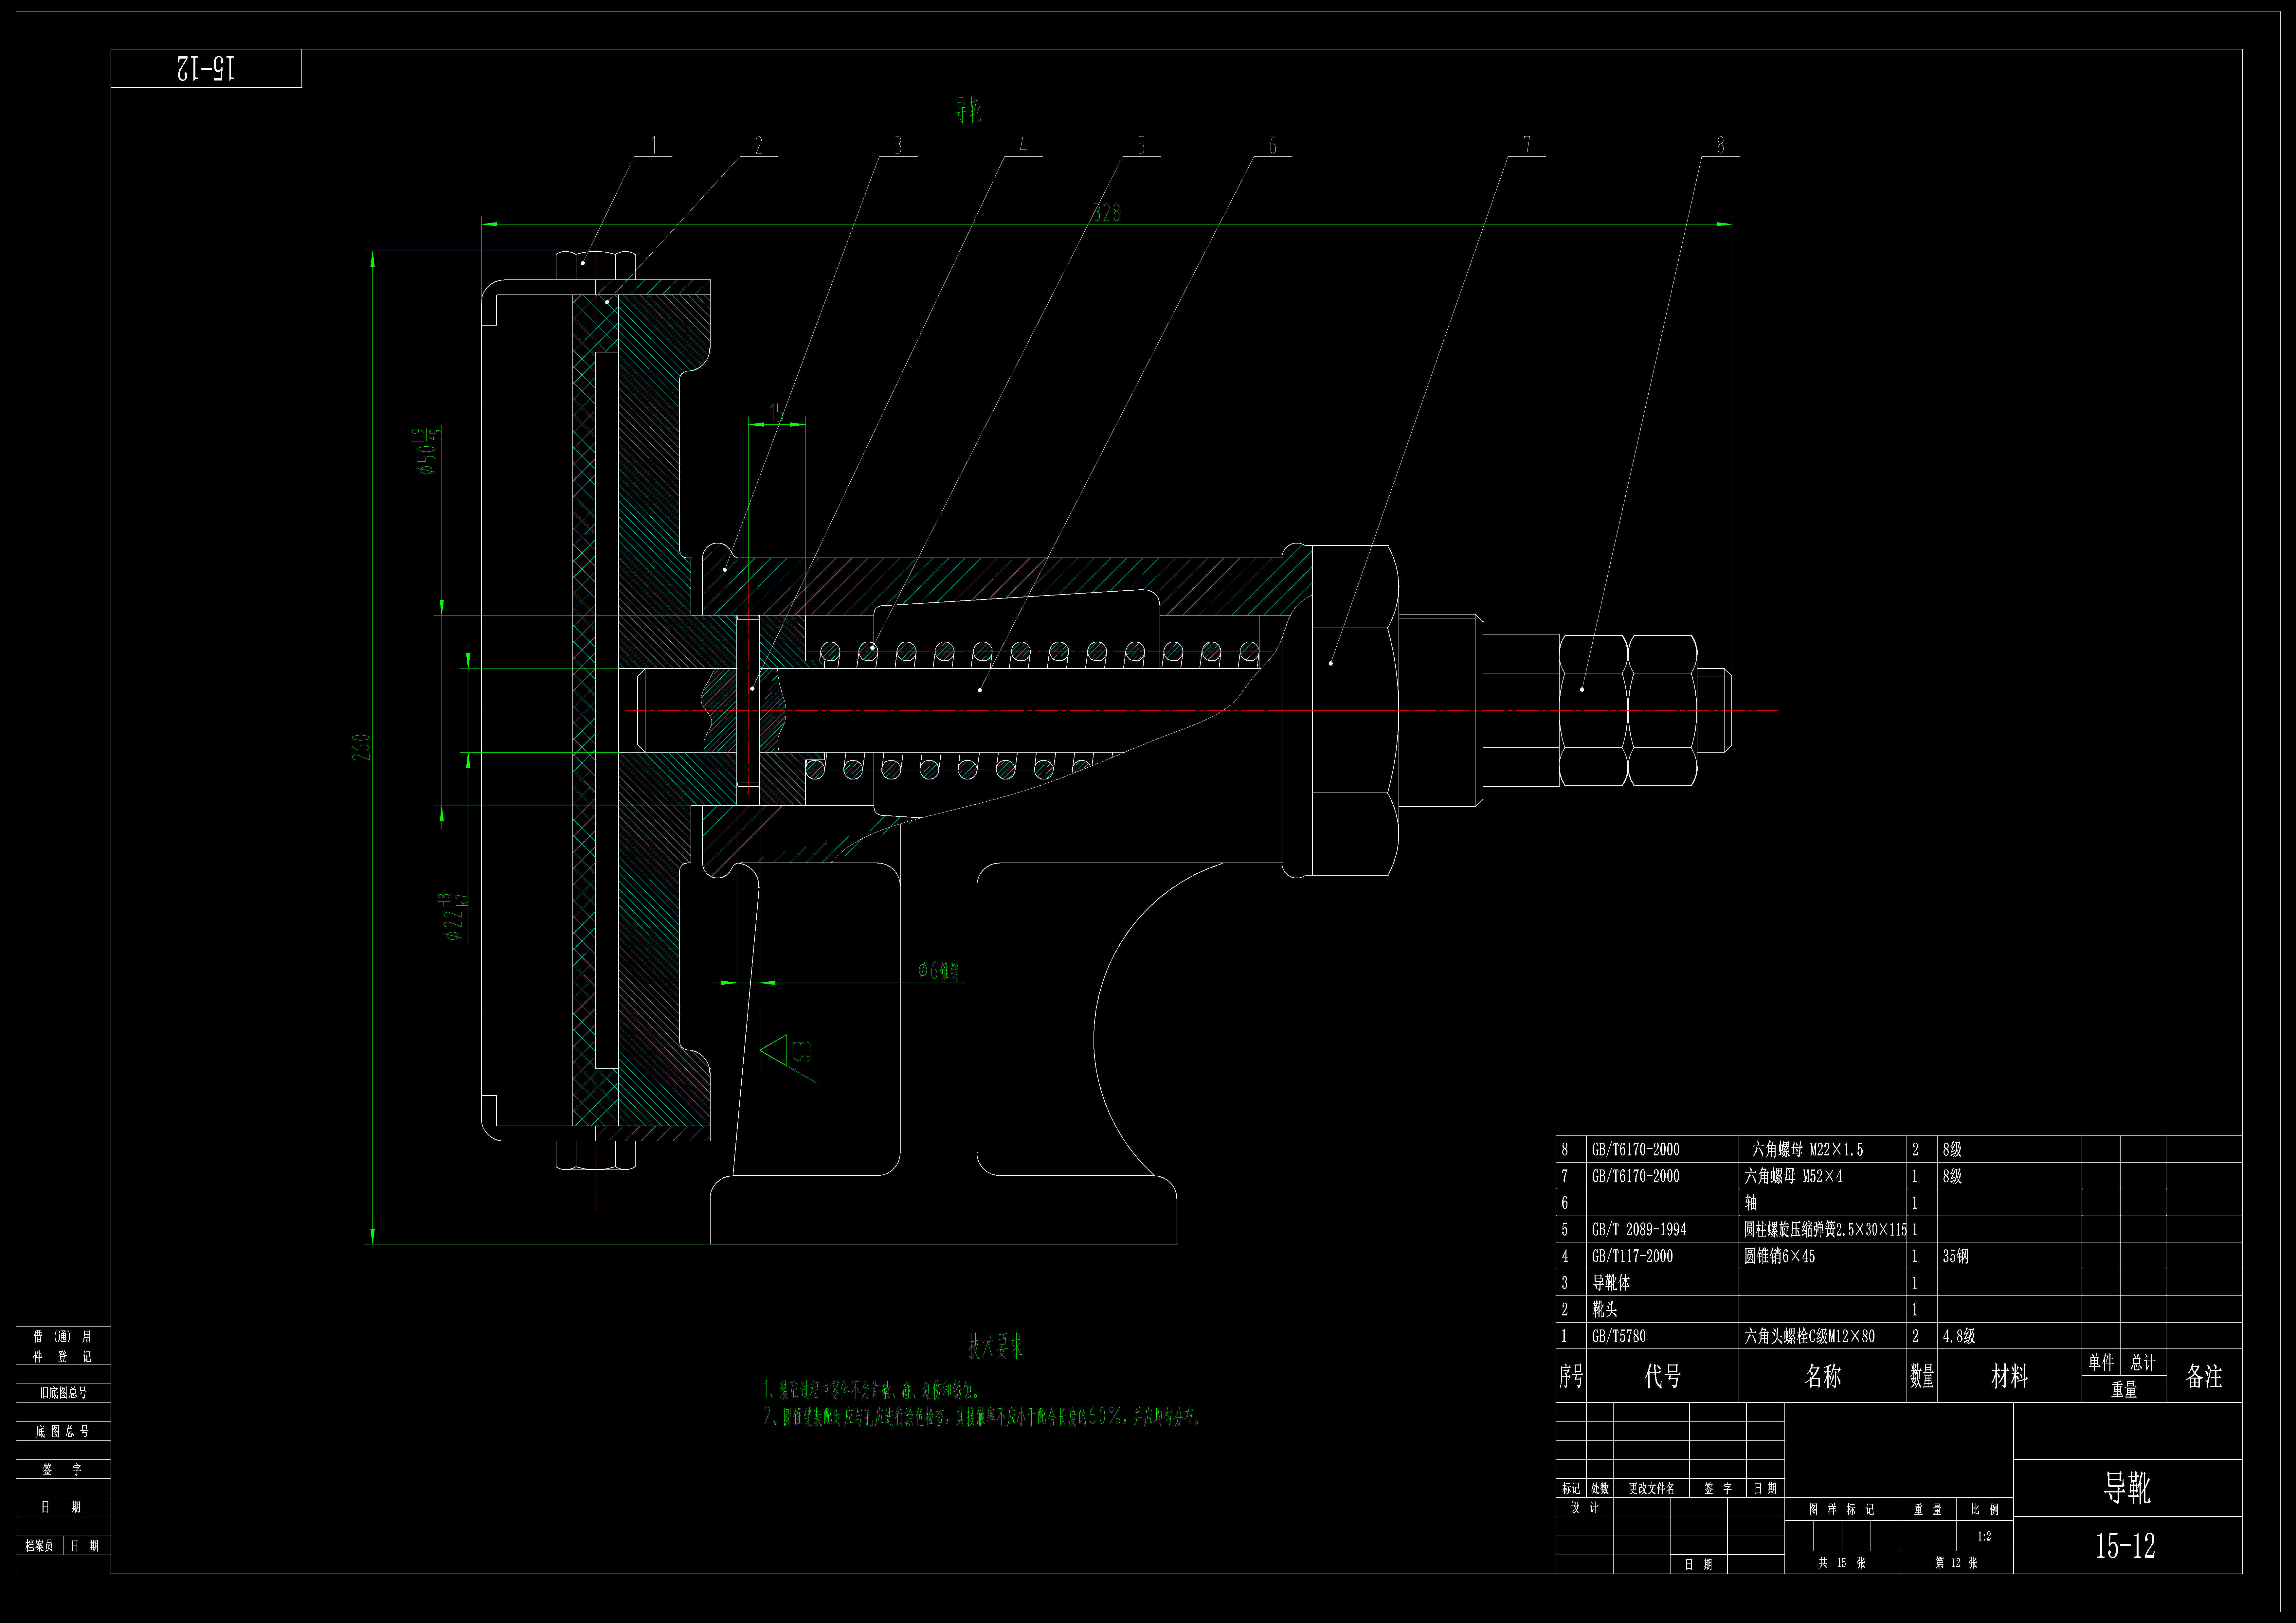The width and height of the screenshot is (2296, 1623).
Task: Click the "材料" column header
Action: (x=2009, y=1376)
